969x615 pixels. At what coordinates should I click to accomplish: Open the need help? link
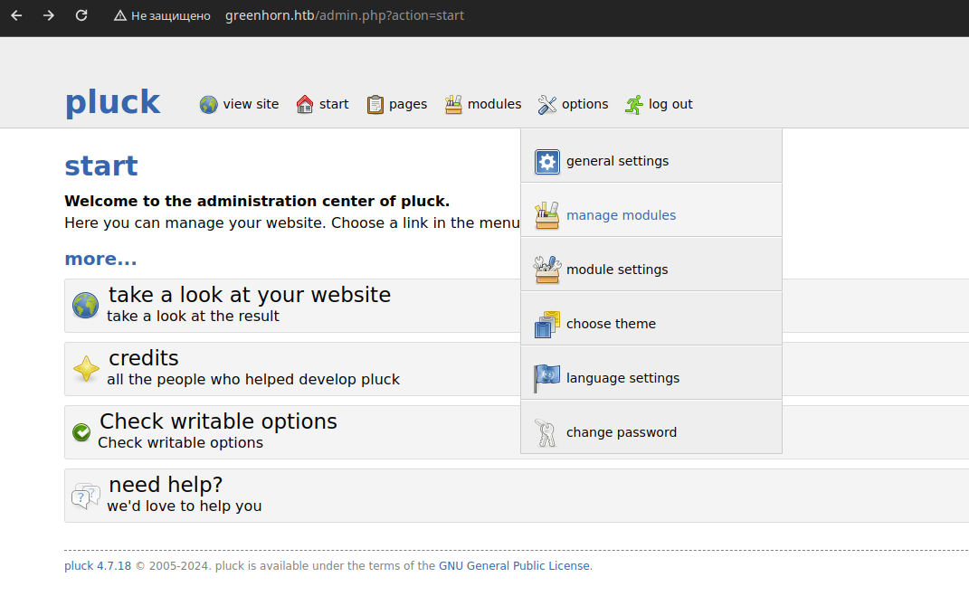(x=166, y=486)
